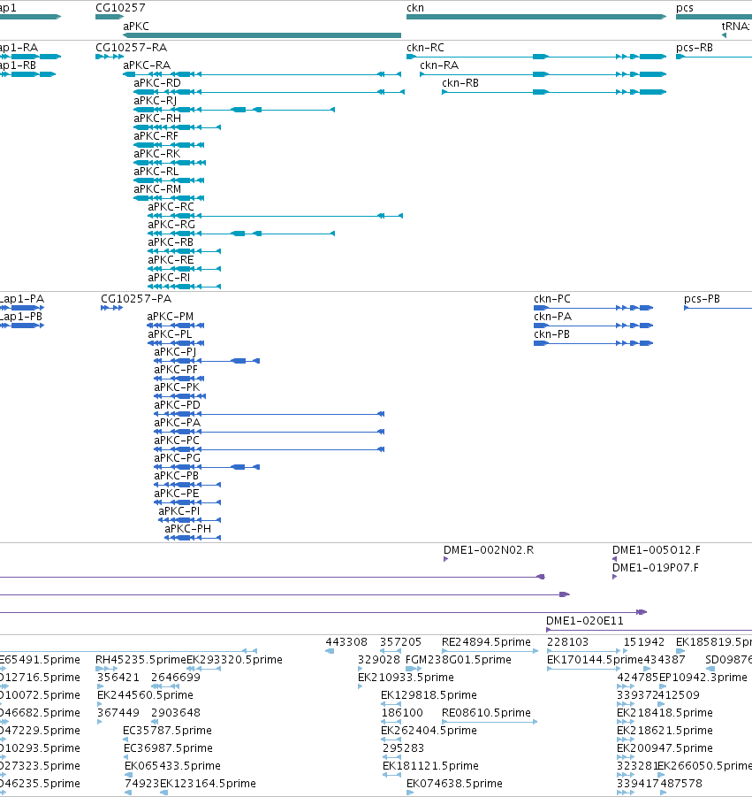The image size is (752, 797).
Task: Open the aPKC-PC protein label
Action: pos(177,441)
